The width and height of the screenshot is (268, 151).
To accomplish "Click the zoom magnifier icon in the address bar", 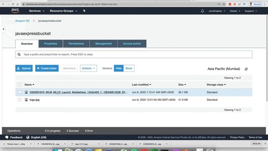I will pyautogui.click(x=219, y=4).
